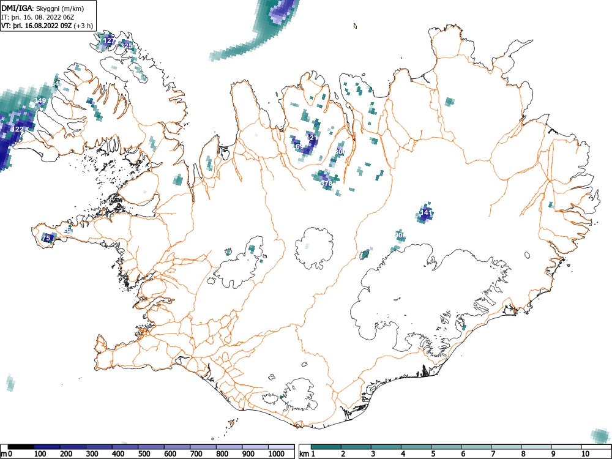Click the '100' tick label on meter legend
Viewport: 612px width, 459px height.
[40, 454]
